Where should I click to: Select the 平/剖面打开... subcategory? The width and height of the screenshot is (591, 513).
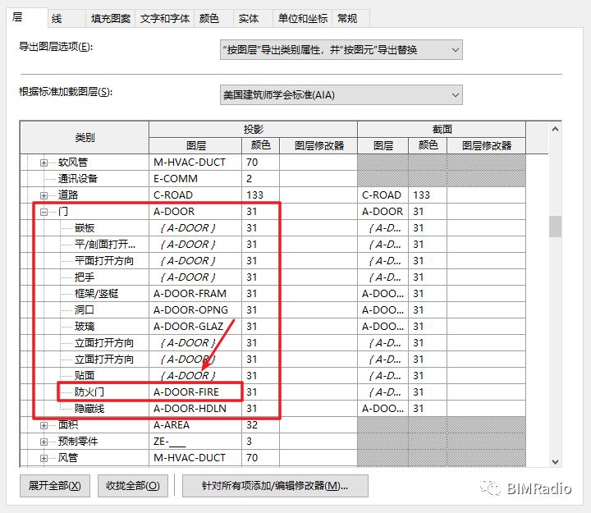coord(105,245)
